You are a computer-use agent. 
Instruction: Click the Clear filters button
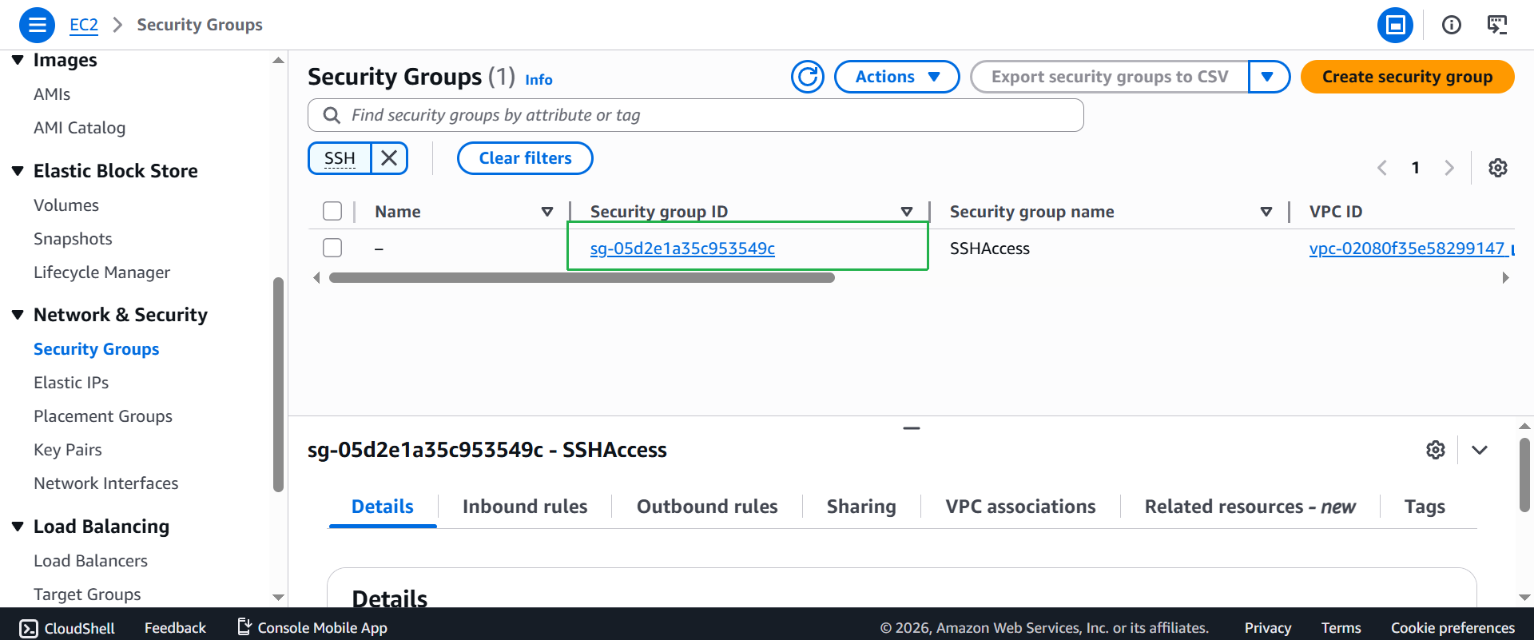pyautogui.click(x=525, y=158)
